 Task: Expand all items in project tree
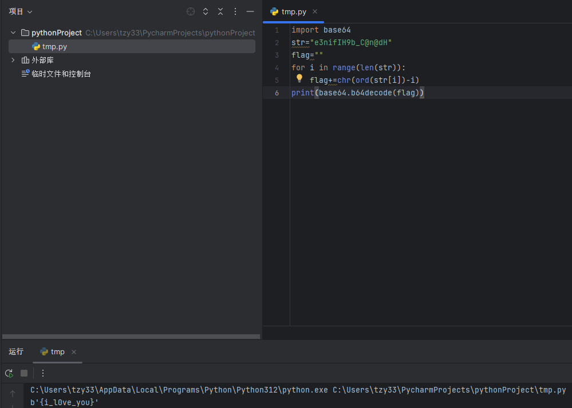pos(206,11)
